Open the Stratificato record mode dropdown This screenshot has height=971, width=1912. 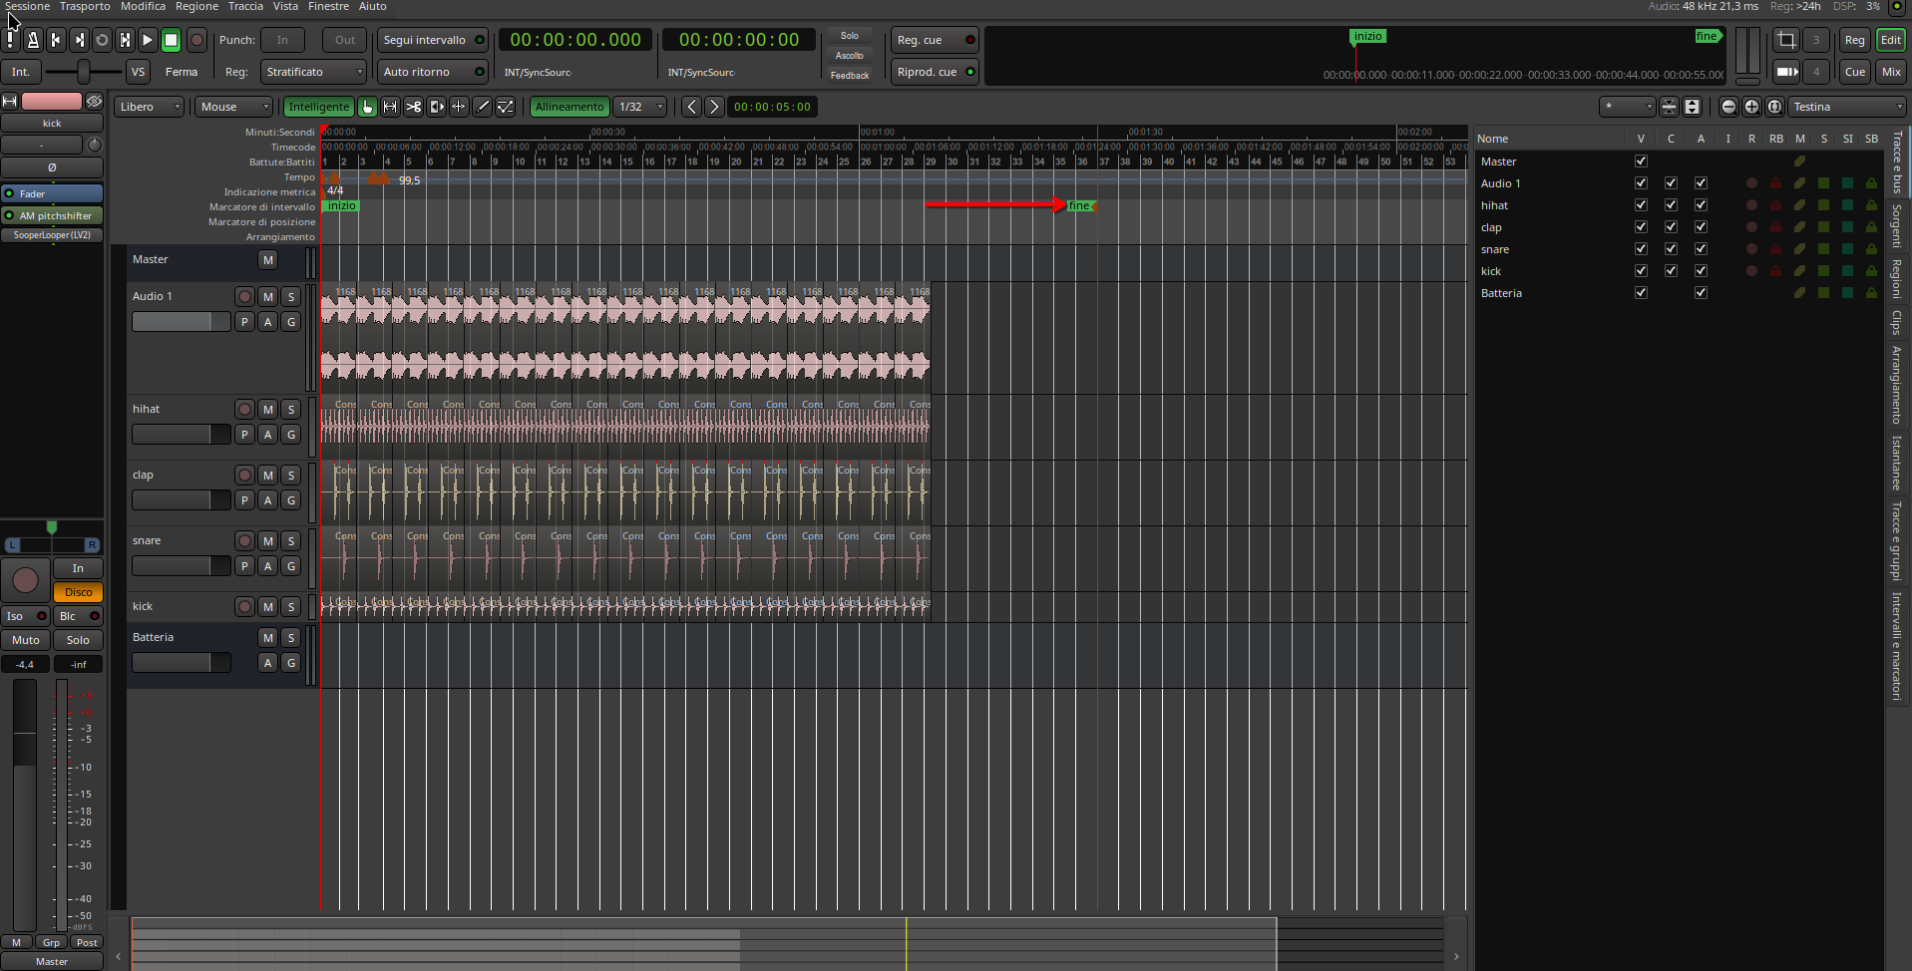pos(314,72)
